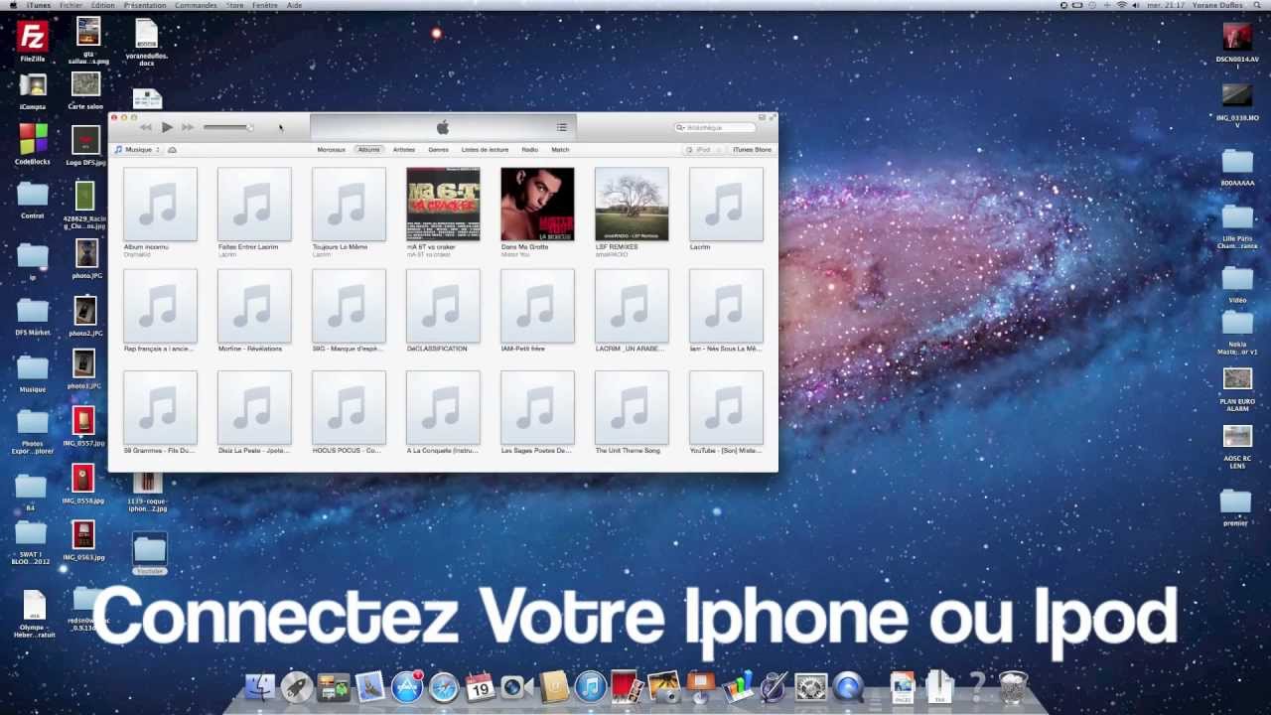The width and height of the screenshot is (1271, 715).
Task: Select the HOCUS POCUS album
Action: [x=349, y=408]
